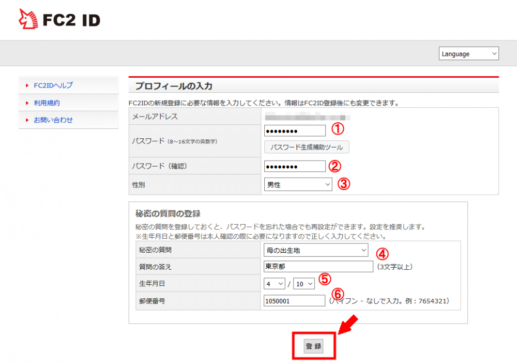Click the 郵便番号 field containing 1050001
517x363 pixels.
click(x=295, y=301)
